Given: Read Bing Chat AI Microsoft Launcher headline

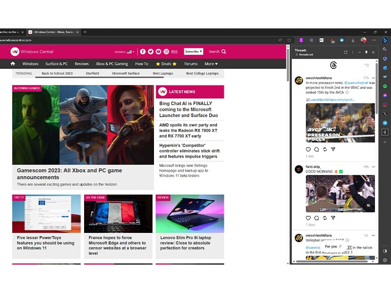Looking at the screenshot, I should [x=189, y=109].
